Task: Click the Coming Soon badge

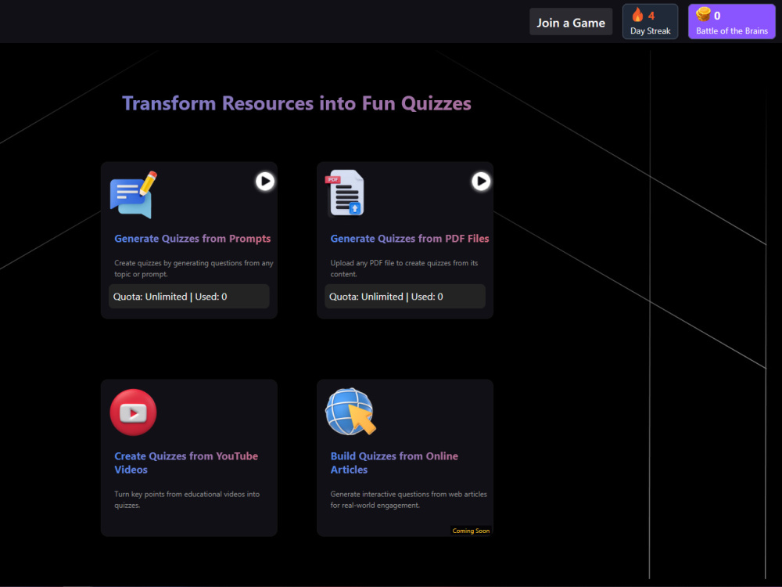Action: pos(471,531)
